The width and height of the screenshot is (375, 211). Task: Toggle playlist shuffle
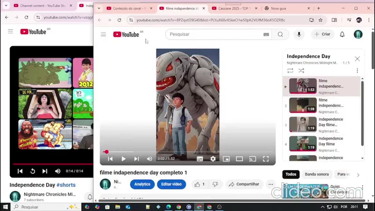[301, 71]
